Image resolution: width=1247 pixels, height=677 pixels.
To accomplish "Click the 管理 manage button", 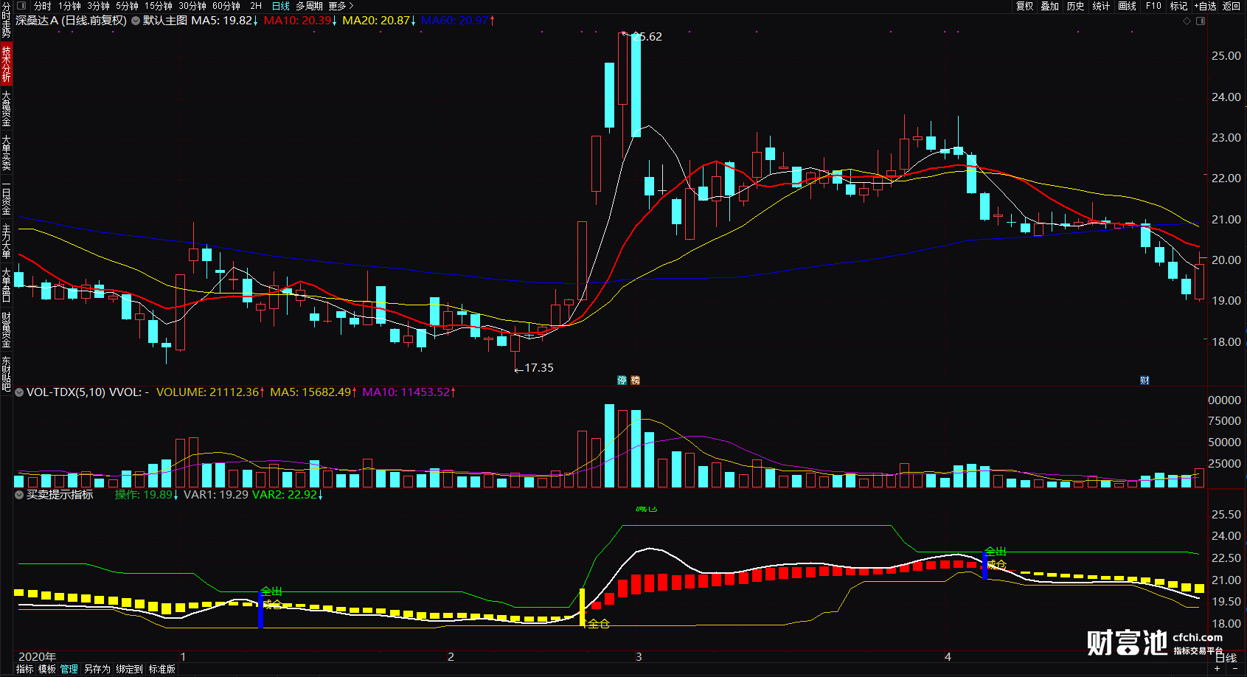I will pos(69,669).
